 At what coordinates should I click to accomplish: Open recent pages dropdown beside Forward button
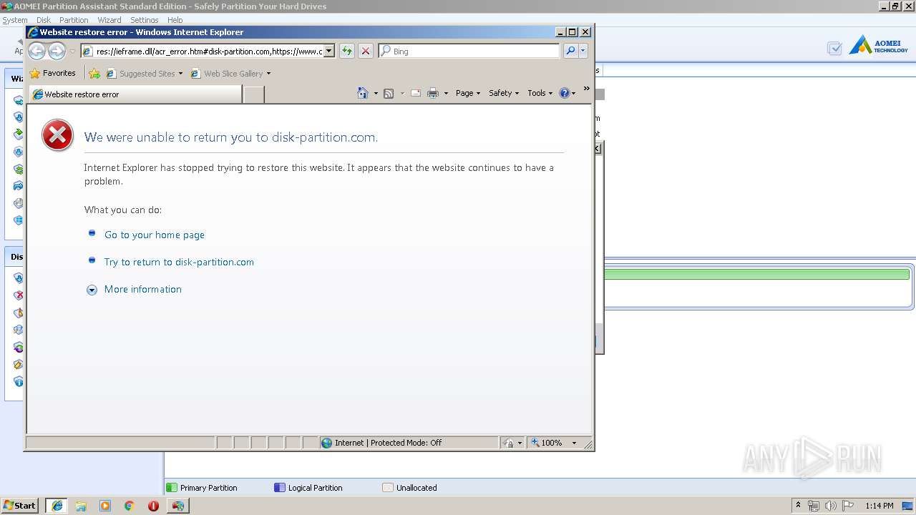[72, 51]
